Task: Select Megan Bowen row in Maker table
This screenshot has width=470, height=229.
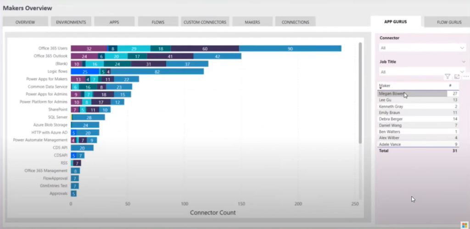Action: point(418,94)
